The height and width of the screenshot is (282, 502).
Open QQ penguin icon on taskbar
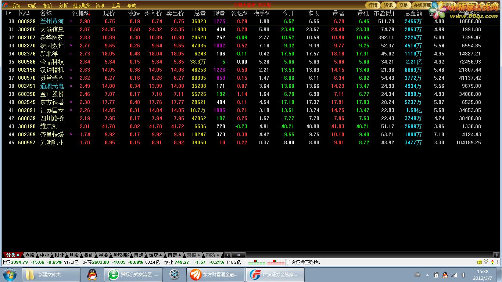click(92, 274)
